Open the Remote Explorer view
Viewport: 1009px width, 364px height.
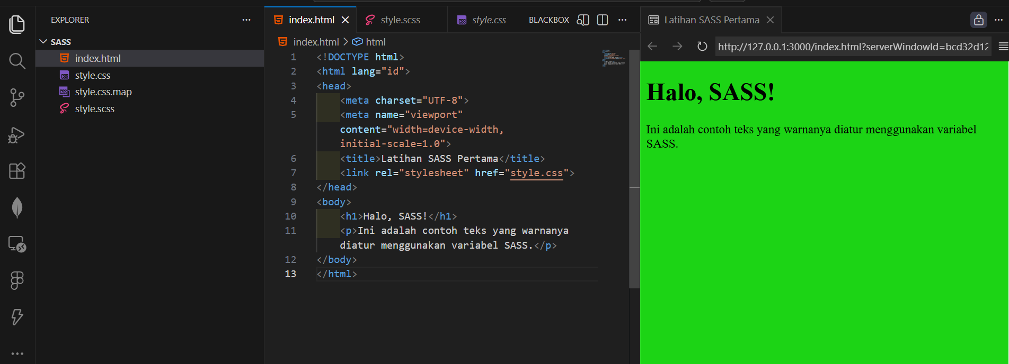[x=17, y=244]
